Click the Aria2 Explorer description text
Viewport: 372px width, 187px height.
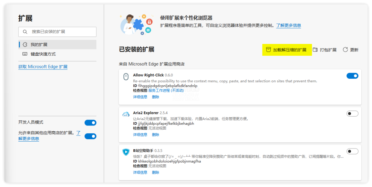[191, 119]
